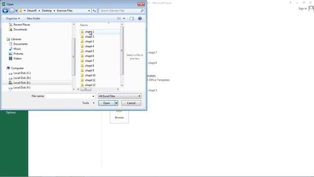Click chapt 7 recent folder in Excel
Image resolution: width=314 pixels, height=177 pixels.
coord(153,53)
